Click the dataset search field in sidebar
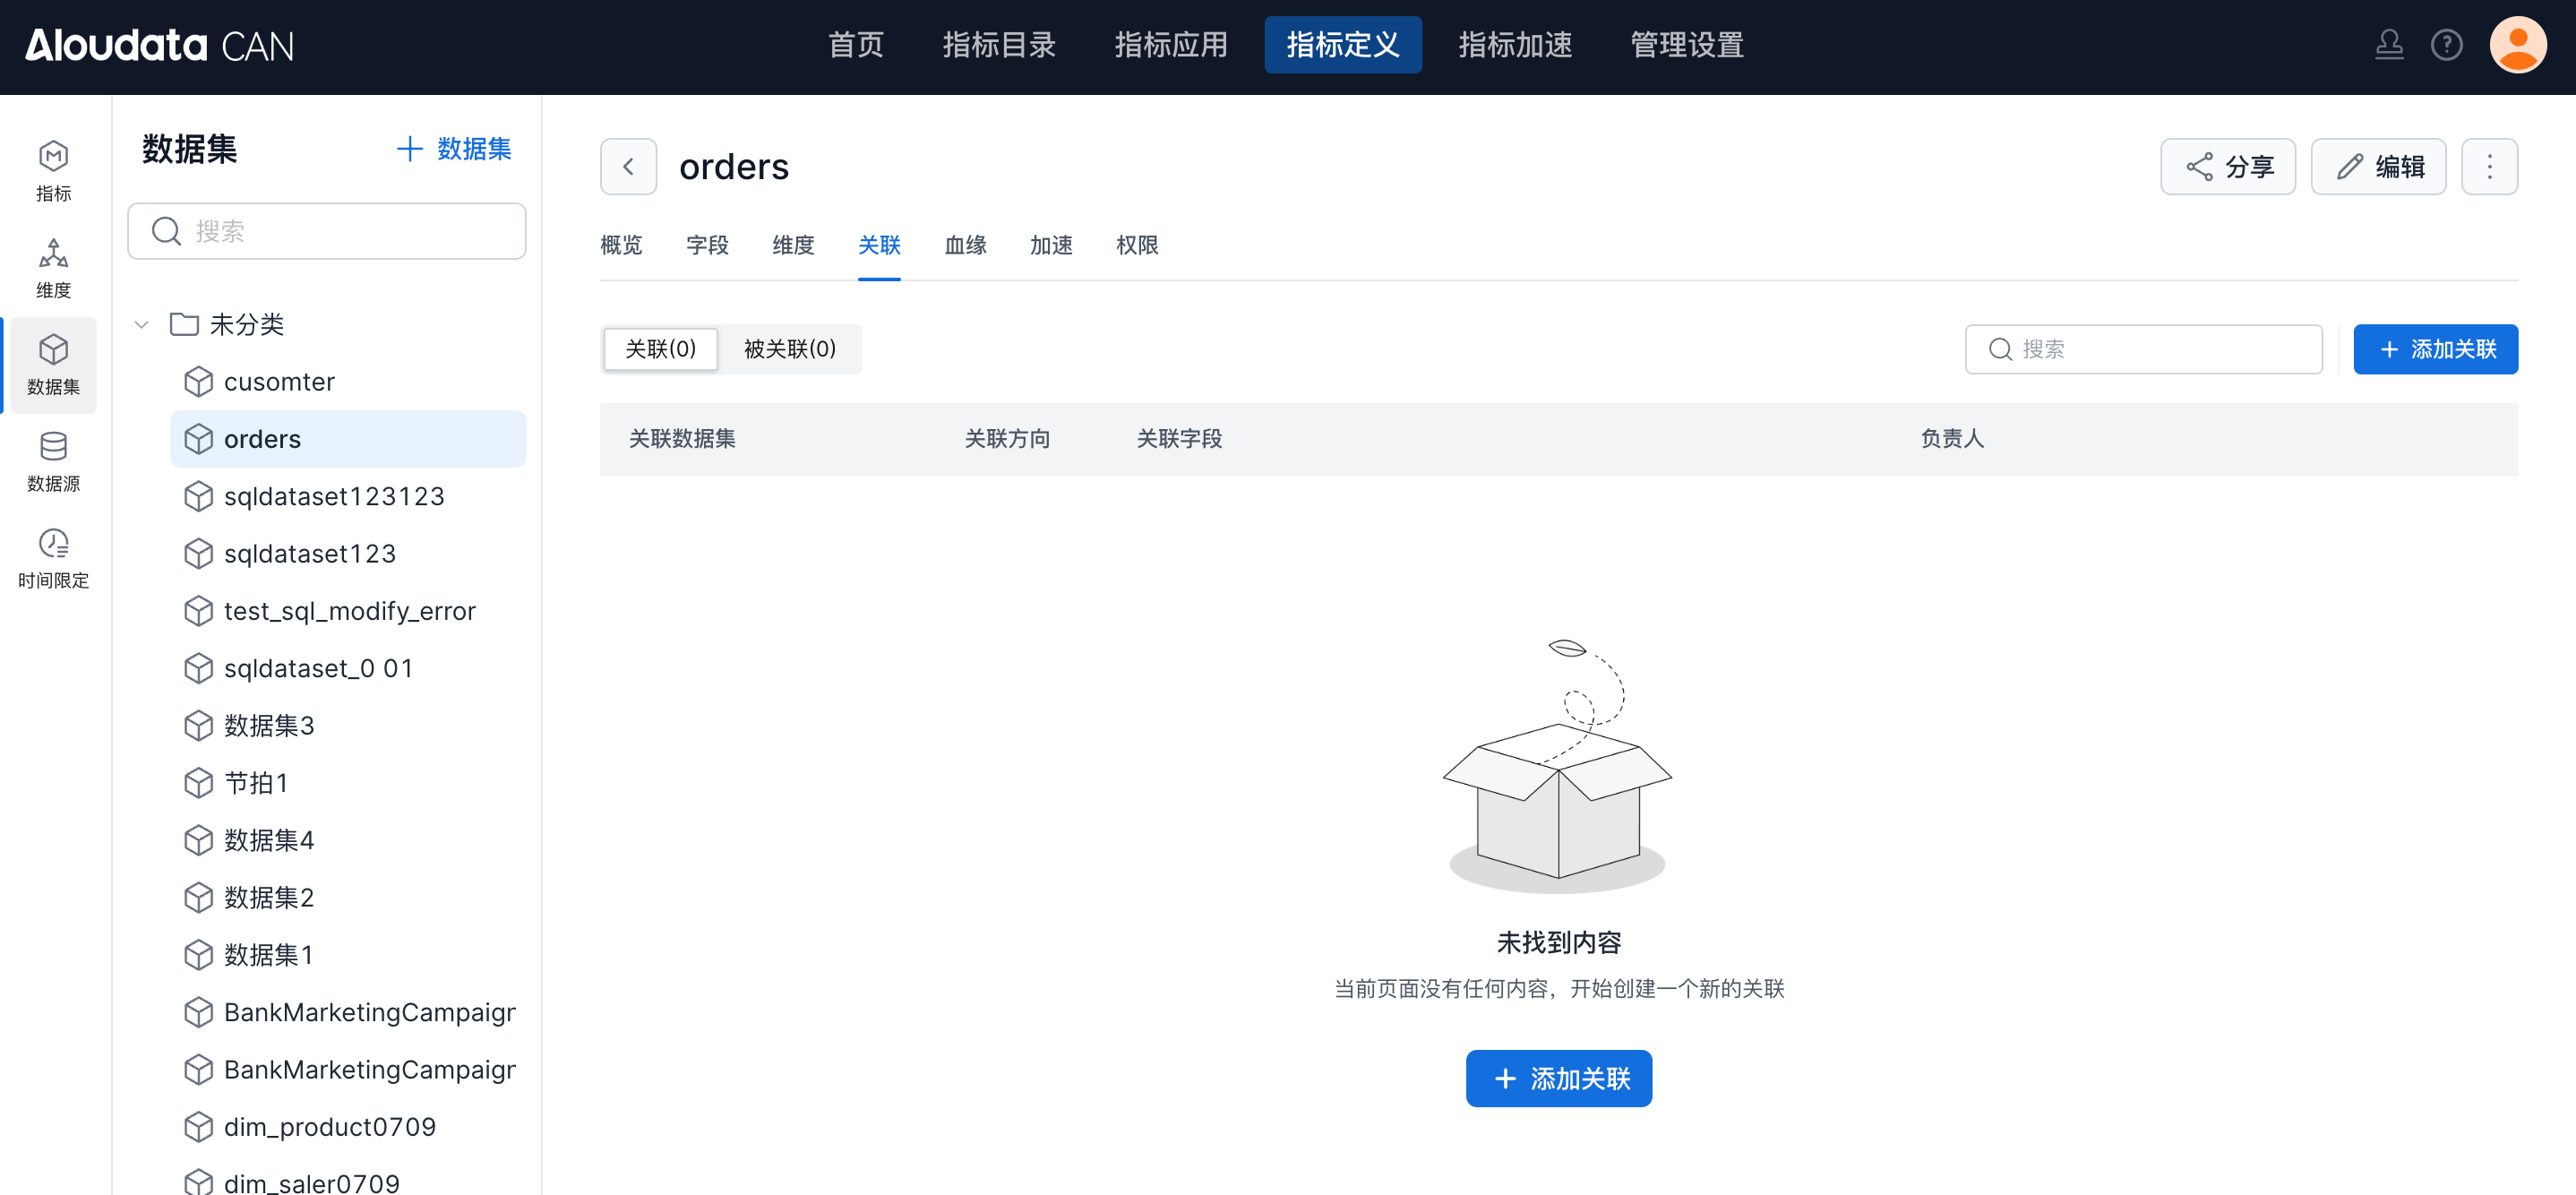Viewport: 2576px width, 1195px height. pyautogui.click(x=327, y=231)
